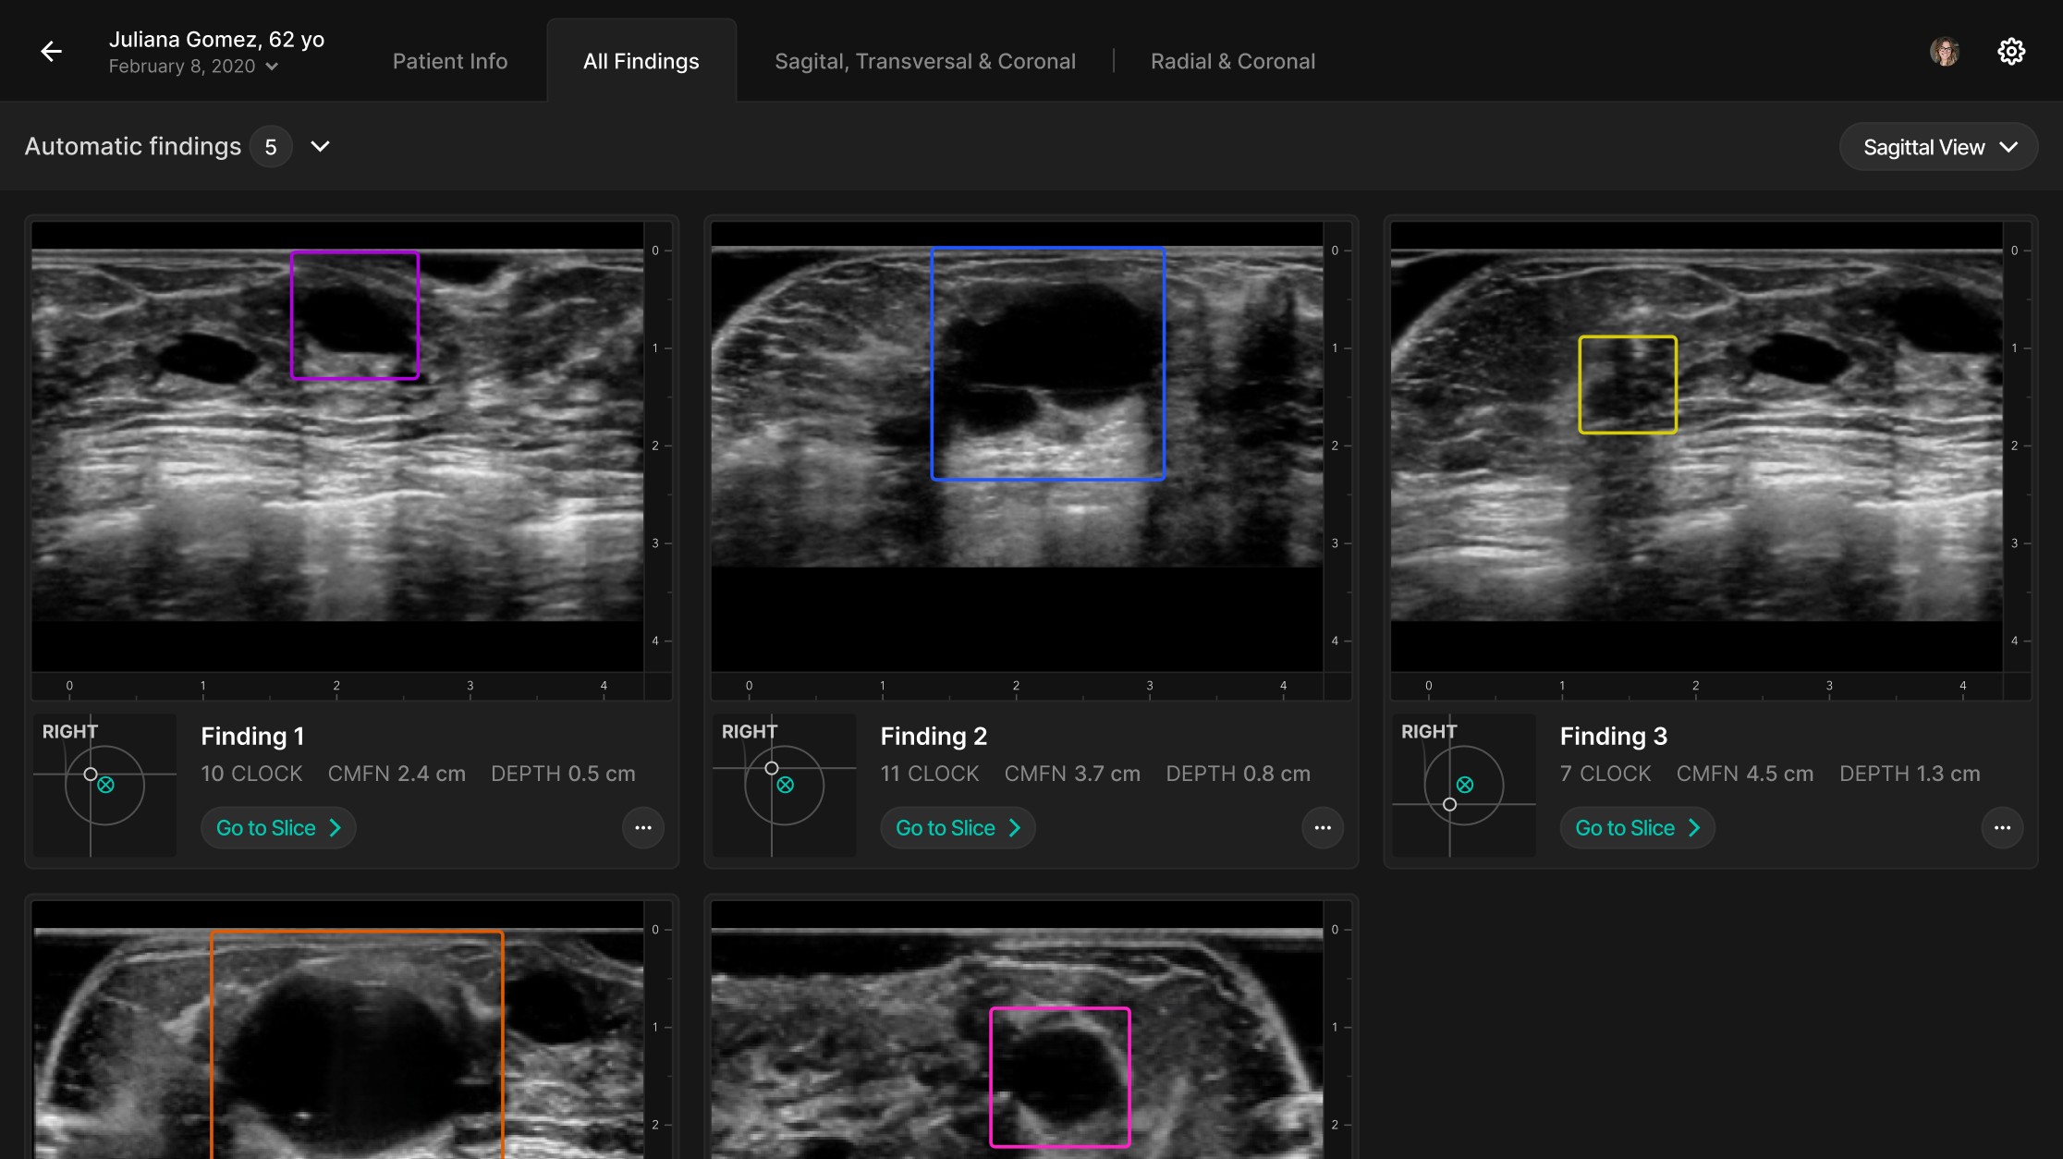Viewport: 2063px width, 1159px height.
Task: Open Sagital, Transversal & Coronal tab
Action: click(925, 61)
